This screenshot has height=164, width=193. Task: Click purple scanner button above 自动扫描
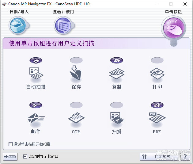pos(36,60)
